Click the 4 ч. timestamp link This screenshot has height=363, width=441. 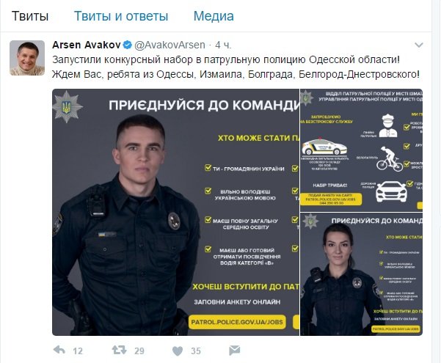[223, 45]
